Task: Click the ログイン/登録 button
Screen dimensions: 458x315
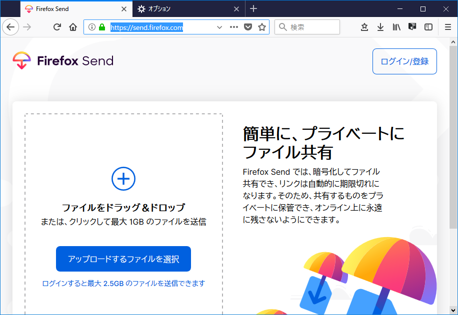Action: coord(404,61)
